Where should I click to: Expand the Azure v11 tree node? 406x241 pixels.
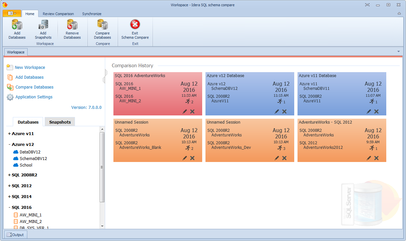9,134
